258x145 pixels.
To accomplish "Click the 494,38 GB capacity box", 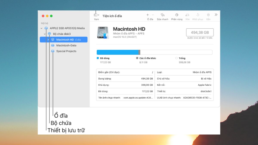I will (x=200, y=33).
